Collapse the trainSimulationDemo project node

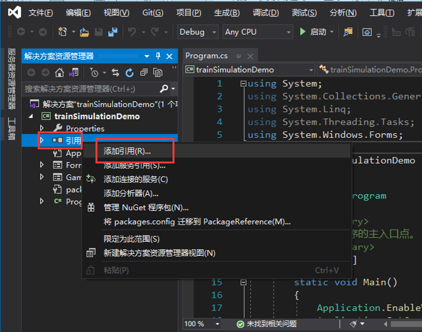click(31, 116)
